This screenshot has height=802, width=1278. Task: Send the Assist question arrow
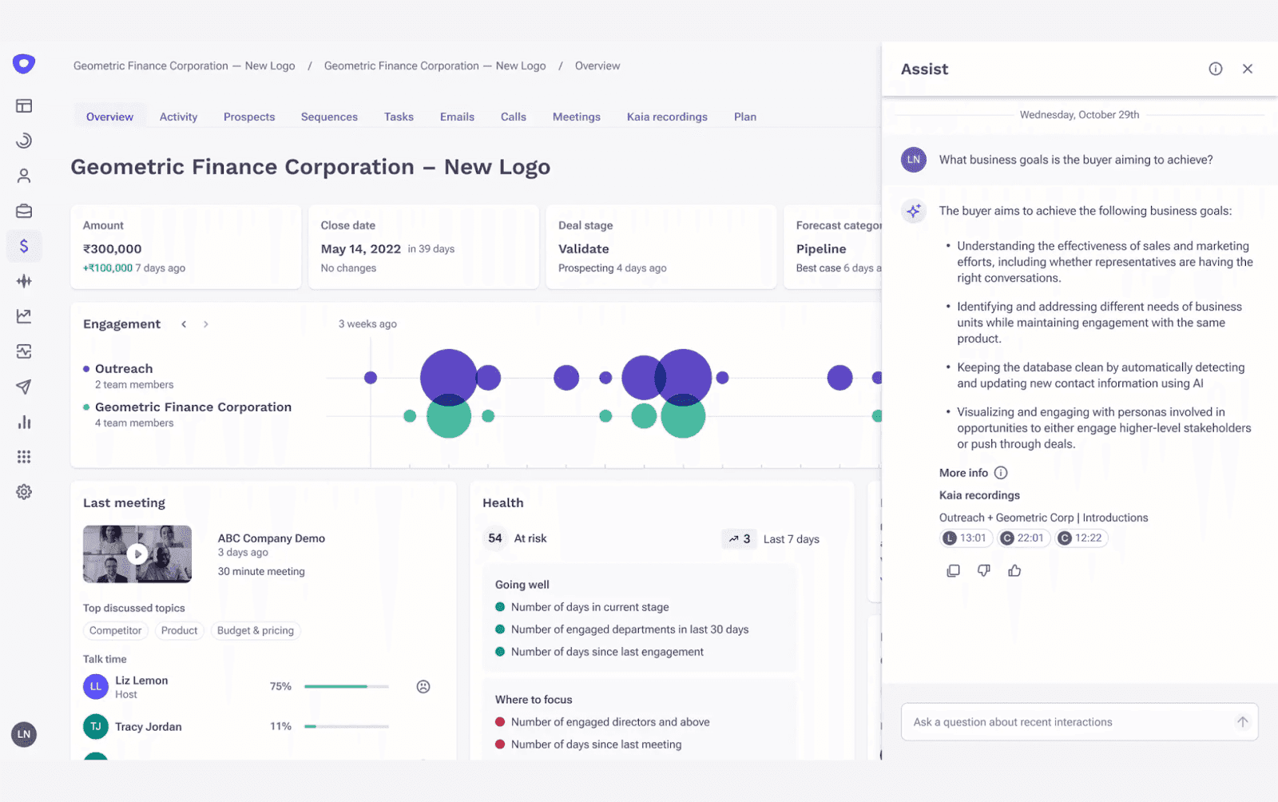click(x=1243, y=722)
